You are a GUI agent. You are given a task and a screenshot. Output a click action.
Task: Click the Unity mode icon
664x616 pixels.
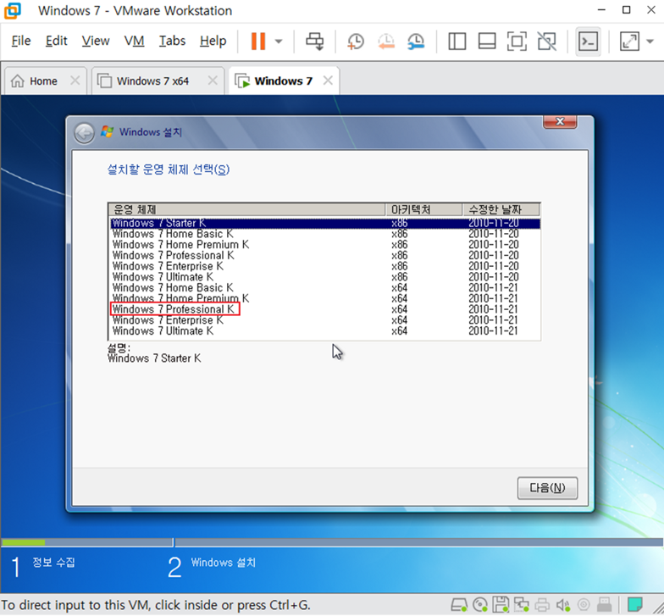(x=547, y=42)
